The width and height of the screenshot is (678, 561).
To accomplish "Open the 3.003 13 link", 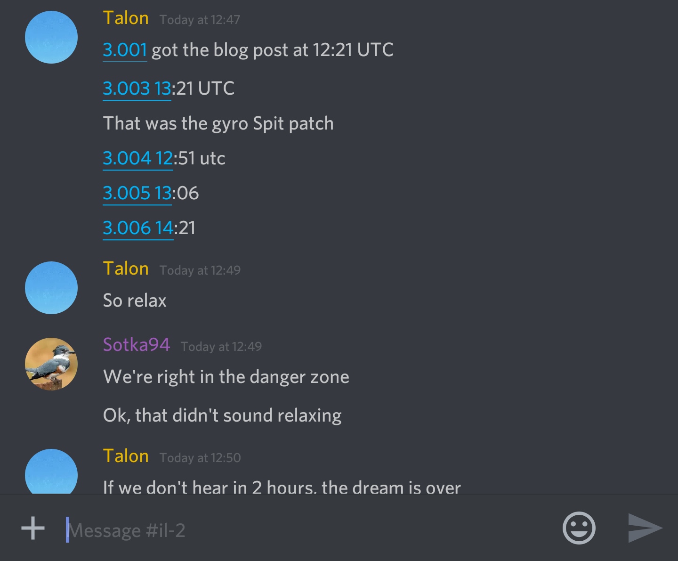I will point(137,89).
